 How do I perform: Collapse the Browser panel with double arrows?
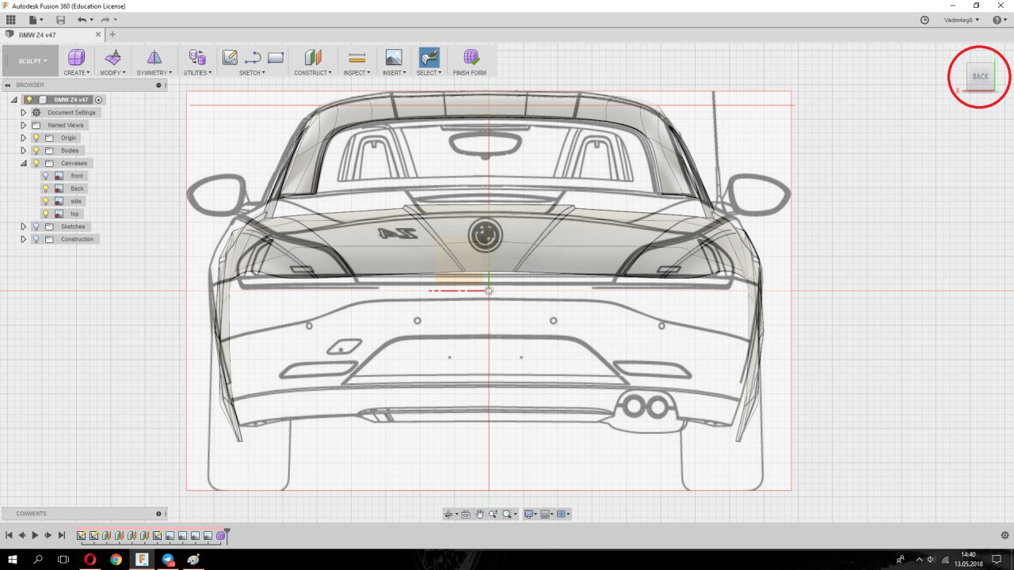click(8, 85)
